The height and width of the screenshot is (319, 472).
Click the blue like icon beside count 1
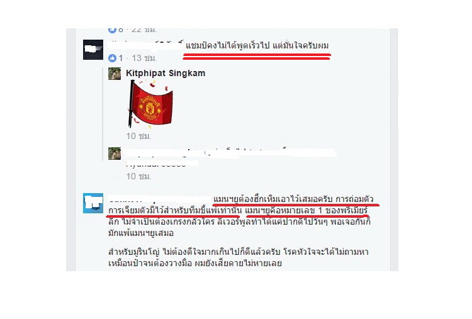pos(112,58)
